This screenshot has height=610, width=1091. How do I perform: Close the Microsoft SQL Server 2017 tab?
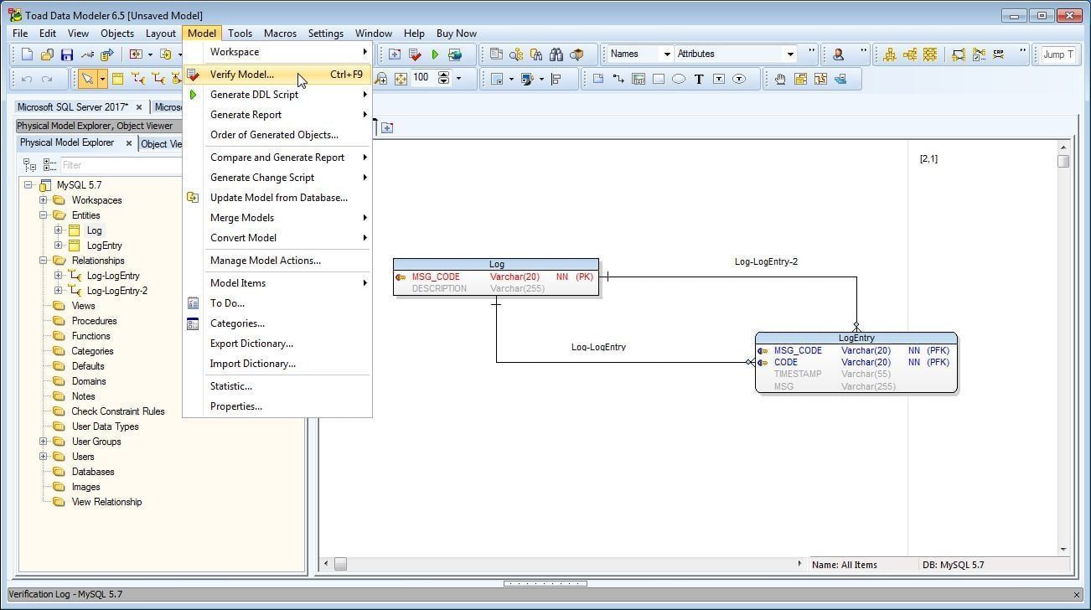139,107
